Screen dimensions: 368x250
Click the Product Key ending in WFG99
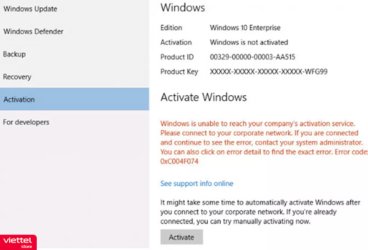(269, 72)
